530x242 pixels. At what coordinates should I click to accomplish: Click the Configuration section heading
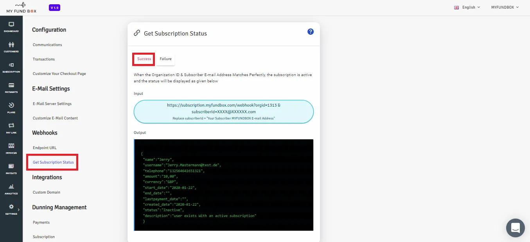point(49,30)
